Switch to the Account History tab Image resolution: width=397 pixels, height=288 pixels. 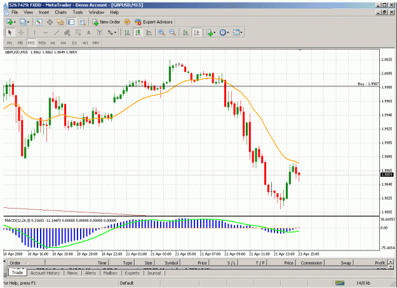(x=45, y=273)
